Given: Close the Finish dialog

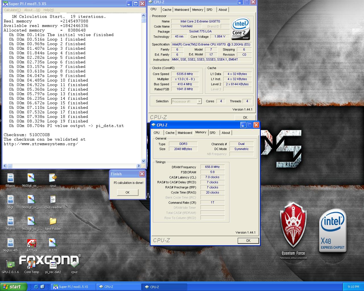Looking at the screenshot, I should [142, 174].
